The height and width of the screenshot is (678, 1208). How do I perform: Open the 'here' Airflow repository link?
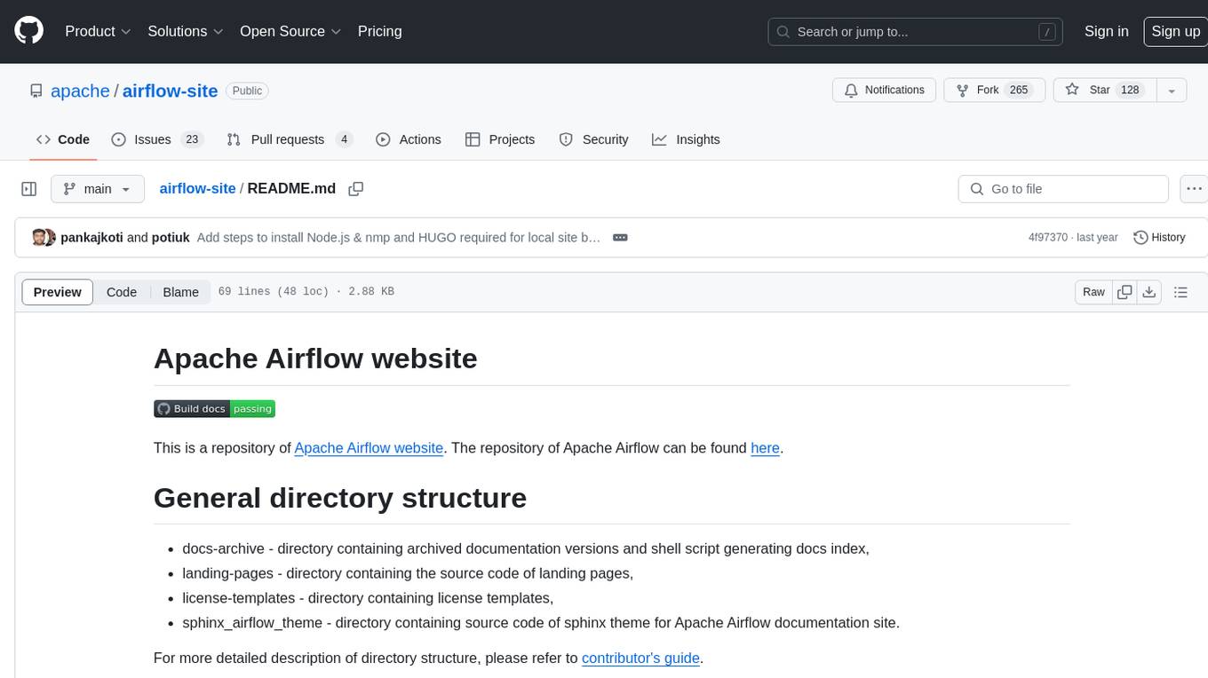[765, 448]
